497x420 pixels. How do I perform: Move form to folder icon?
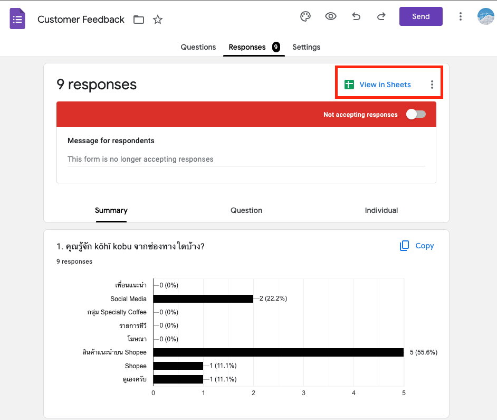pyautogui.click(x=139, y=20)
